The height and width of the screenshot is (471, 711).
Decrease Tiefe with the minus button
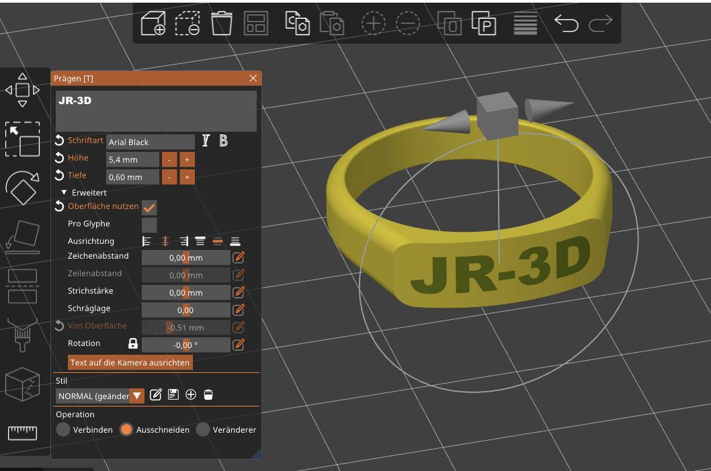(169, 177)
